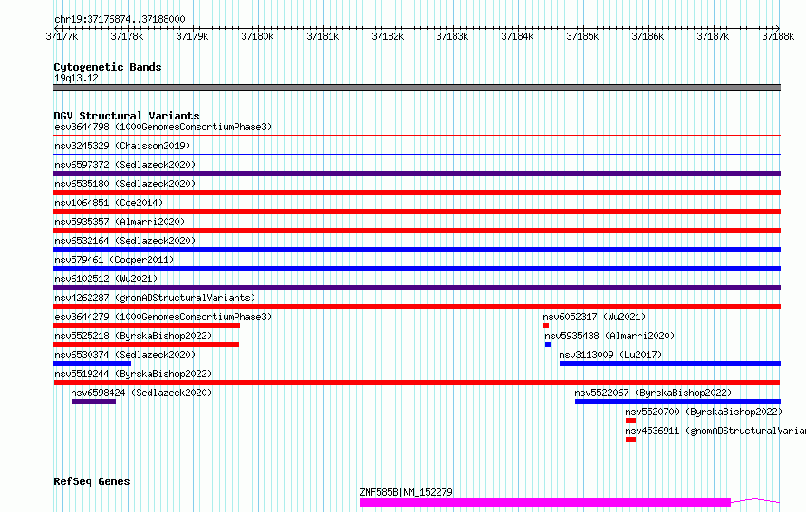Screen dimensions: 806x512
Task: Click the red nsv4262287 variant bar
Action: point(417,307)
